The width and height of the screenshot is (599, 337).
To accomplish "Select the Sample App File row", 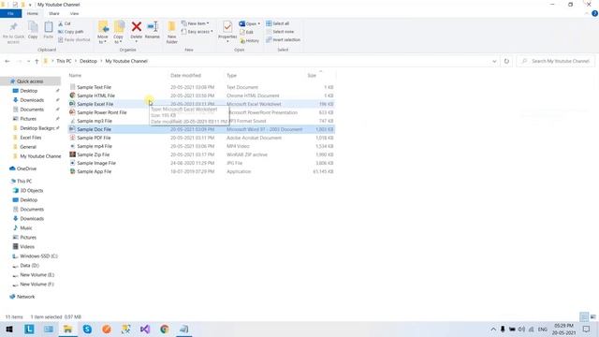I will pyautogui.click(x=201, y=171).
